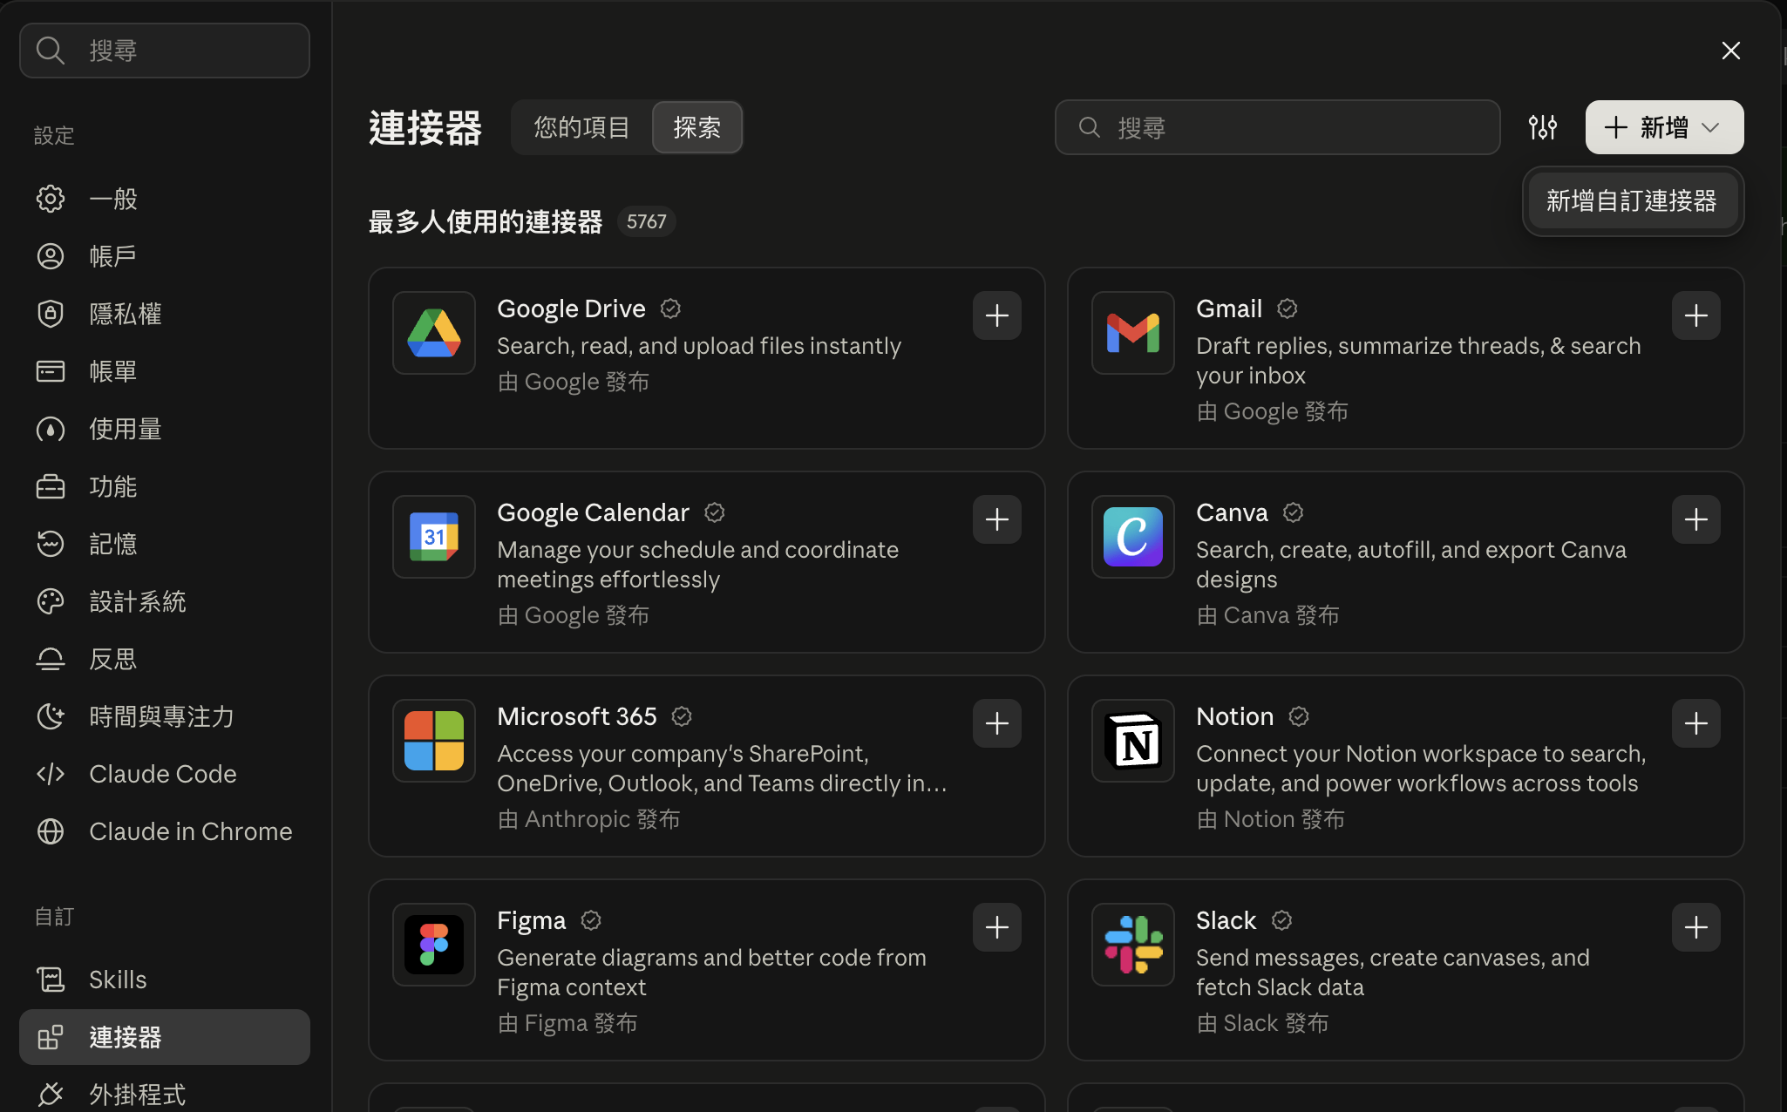Screen dimensions: 1787x1112
Task: Add the Notion connector
Action: 1695,723
